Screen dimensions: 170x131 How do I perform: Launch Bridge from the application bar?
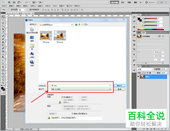9,2
